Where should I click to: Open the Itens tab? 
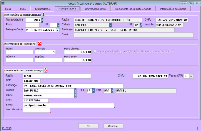tap(23, 9)
